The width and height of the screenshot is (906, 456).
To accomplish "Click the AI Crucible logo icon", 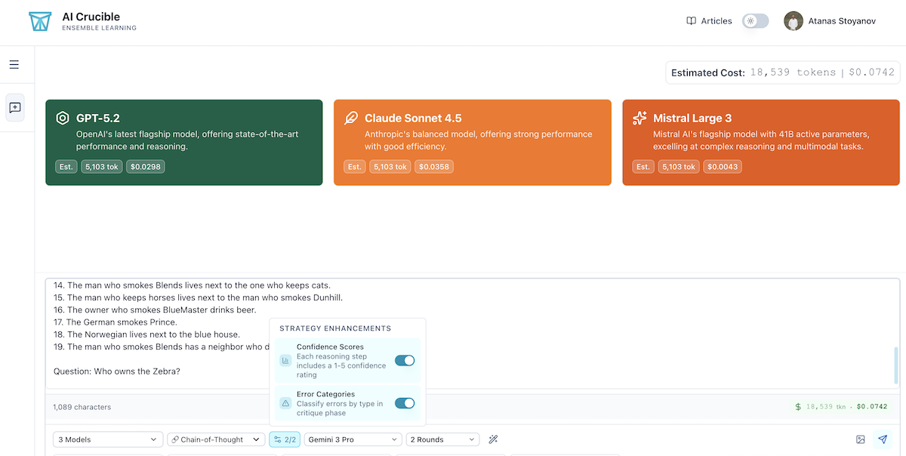I will [x=39, y=22].
